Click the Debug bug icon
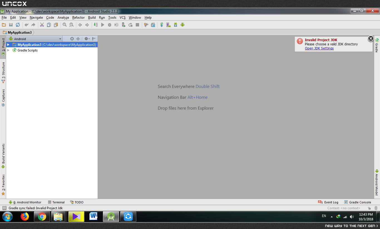 click(110, 25)
